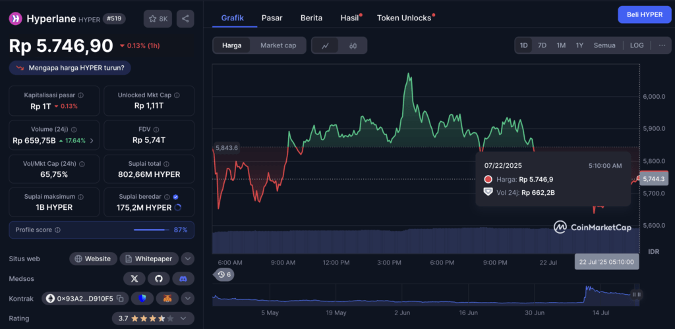
Task: Select Harga chart mode
Action: (231, 45)
